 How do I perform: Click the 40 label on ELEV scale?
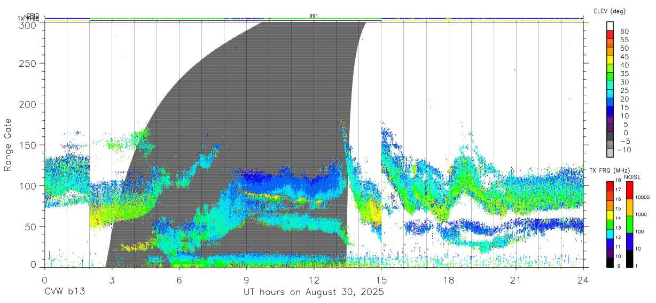click(x=624, y=65)
